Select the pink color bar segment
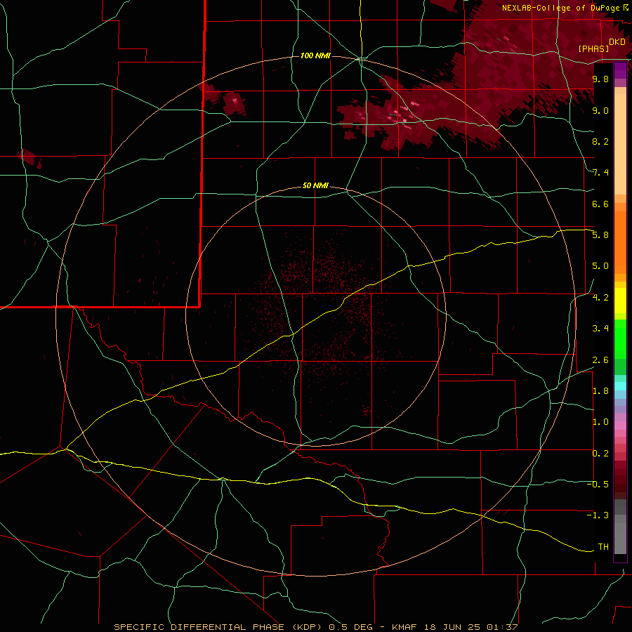This screenshot has height=632, width=632. pyautogui.click(x=620, y=426)
